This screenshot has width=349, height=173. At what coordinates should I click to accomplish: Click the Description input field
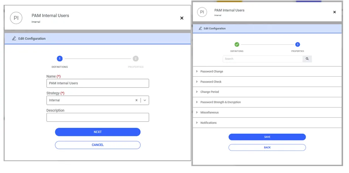click(x=98, y=117)
